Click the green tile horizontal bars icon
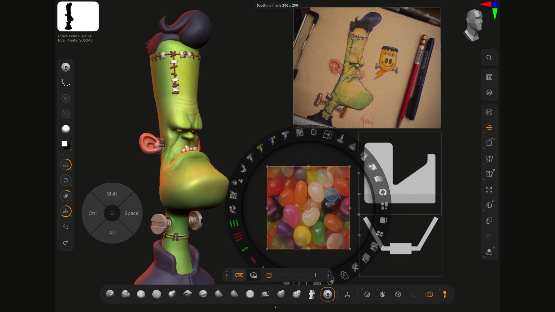The image size is (555, 312). [x=234, y=223]
